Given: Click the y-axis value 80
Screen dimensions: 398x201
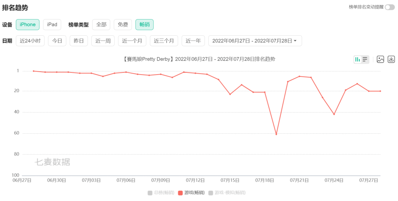Looking at the screenshot, I should point(17,154).
